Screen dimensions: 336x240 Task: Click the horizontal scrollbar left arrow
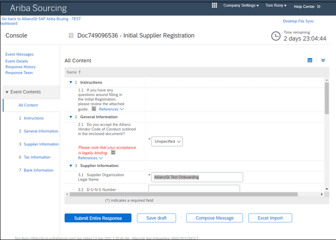click(67, 194)
